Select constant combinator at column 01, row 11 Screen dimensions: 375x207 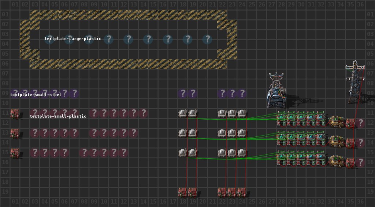15,114
